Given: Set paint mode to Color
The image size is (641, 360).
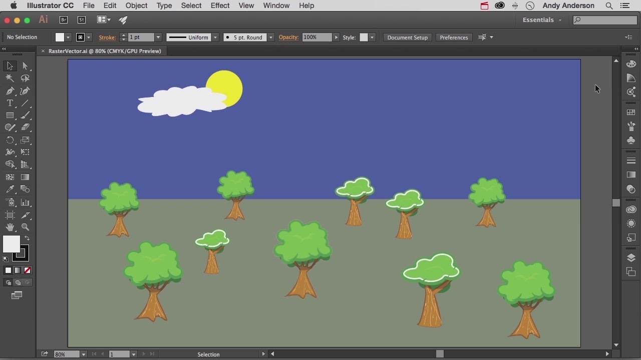Looking at the screenshot, I should click(x=8, y=270).
